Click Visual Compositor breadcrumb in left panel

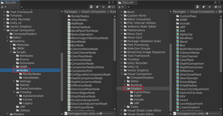[94, 12]
